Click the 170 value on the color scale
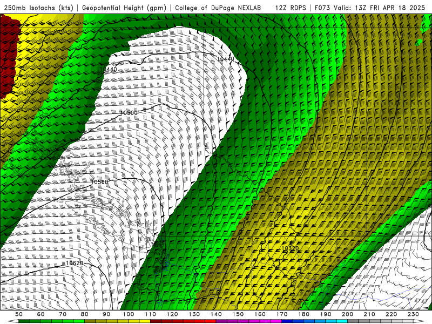This screenshot has width=432, height=324. point(282,314)
